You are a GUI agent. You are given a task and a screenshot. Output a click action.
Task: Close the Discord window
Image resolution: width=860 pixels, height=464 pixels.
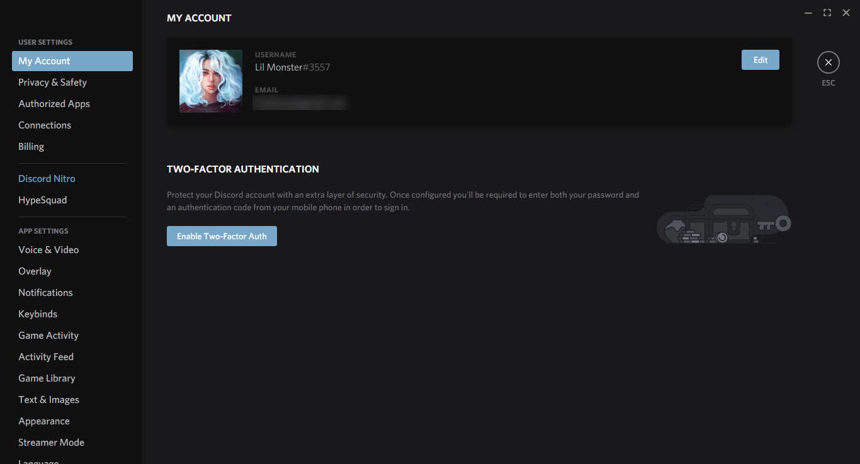(846, 13)
